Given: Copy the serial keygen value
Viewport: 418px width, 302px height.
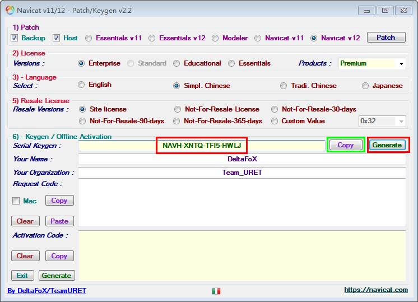Looking at the screenshot, I should click(346, 145).
